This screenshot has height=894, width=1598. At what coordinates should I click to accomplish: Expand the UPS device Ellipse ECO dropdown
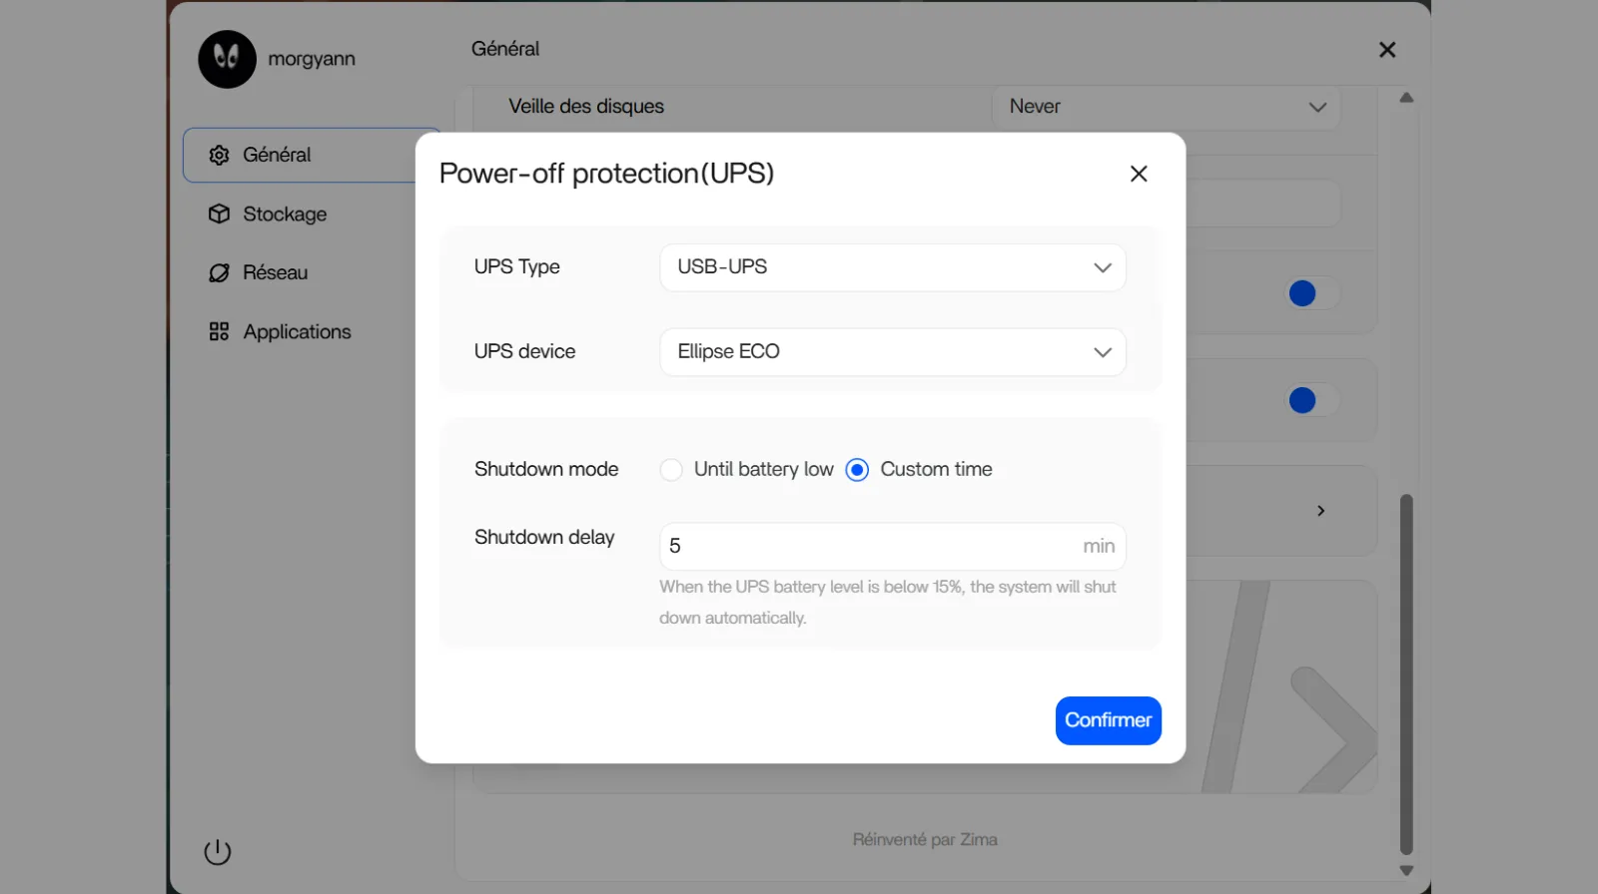[x=892, y=352]
